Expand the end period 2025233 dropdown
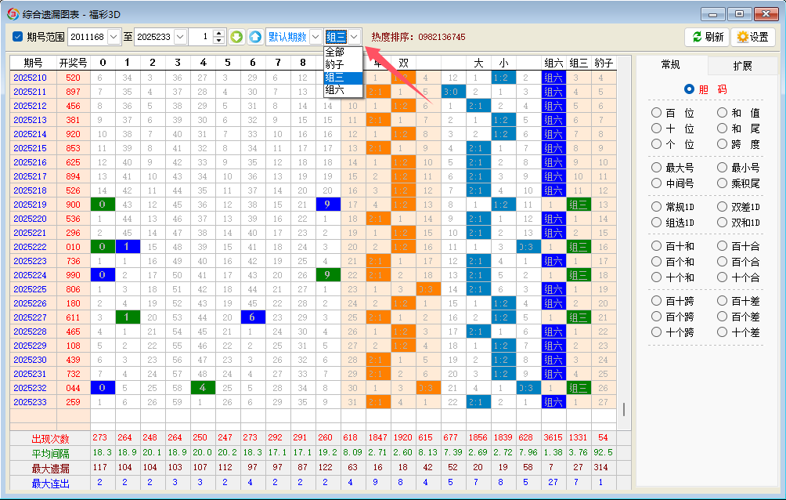 [180, 37]
